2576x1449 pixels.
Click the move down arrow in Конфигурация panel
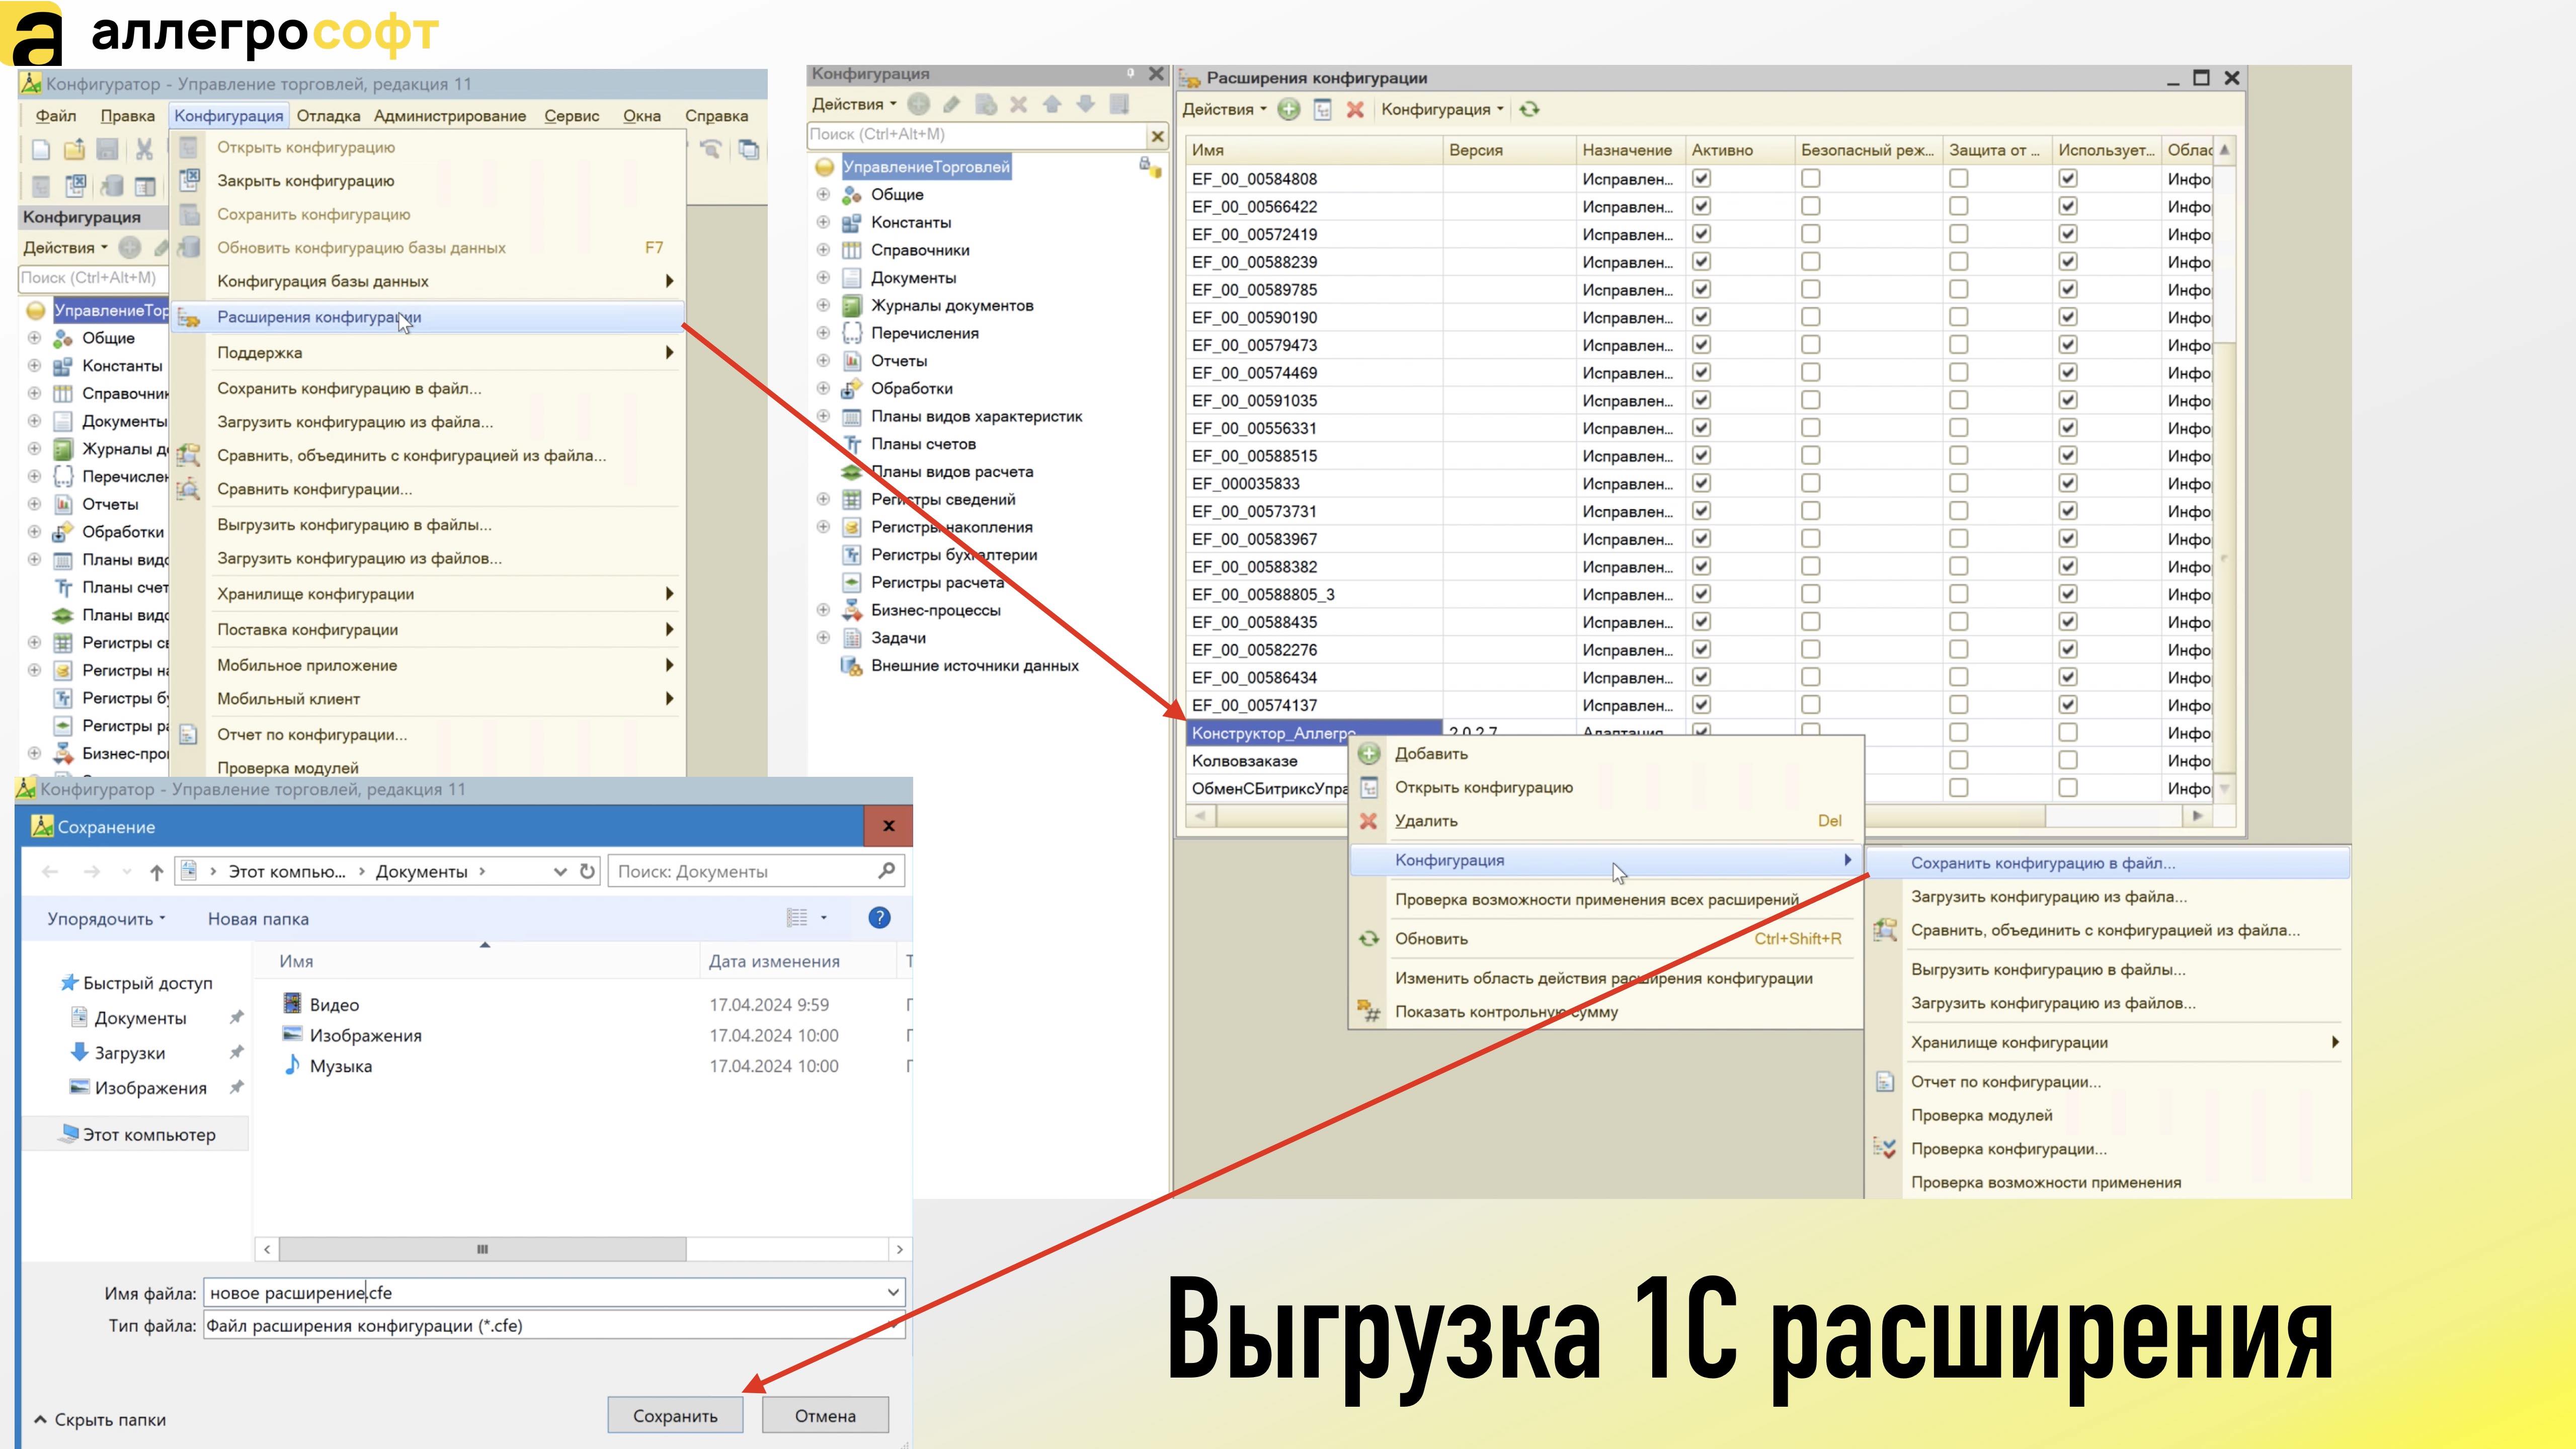click(x=1085, y=104)
